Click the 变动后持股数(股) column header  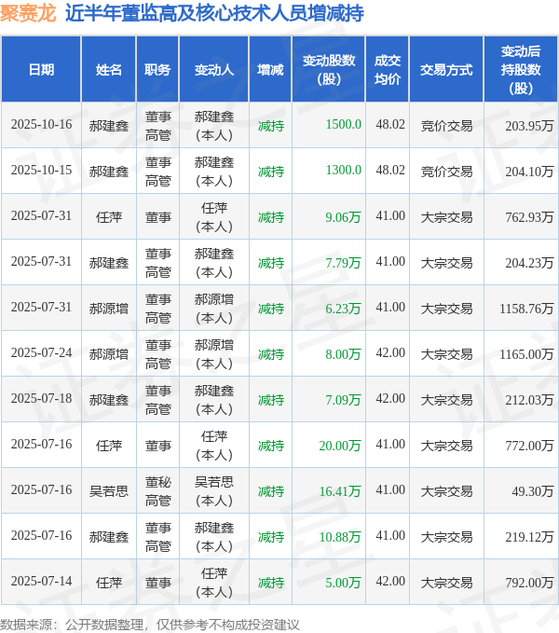(x=521, y=69)
